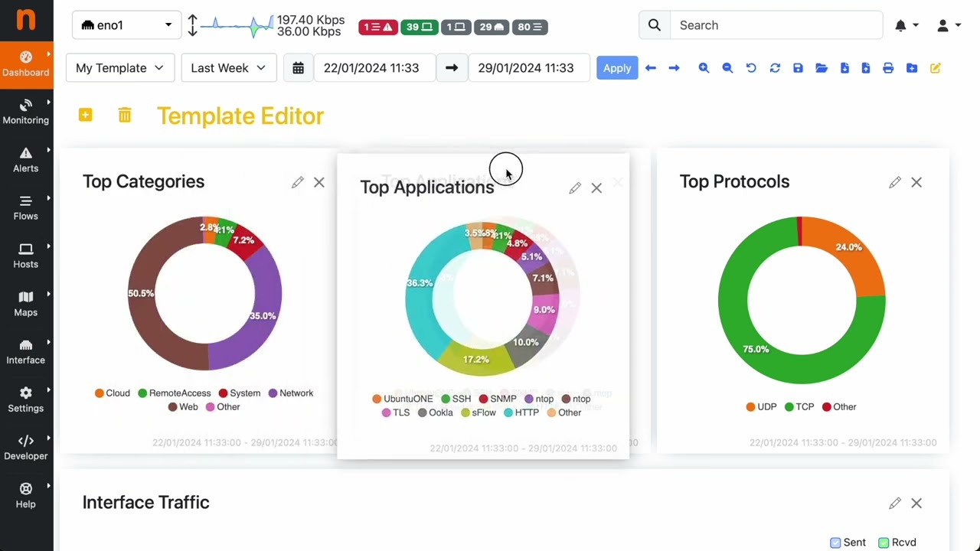
Task: Focus the Search input field
Action: 776,25
